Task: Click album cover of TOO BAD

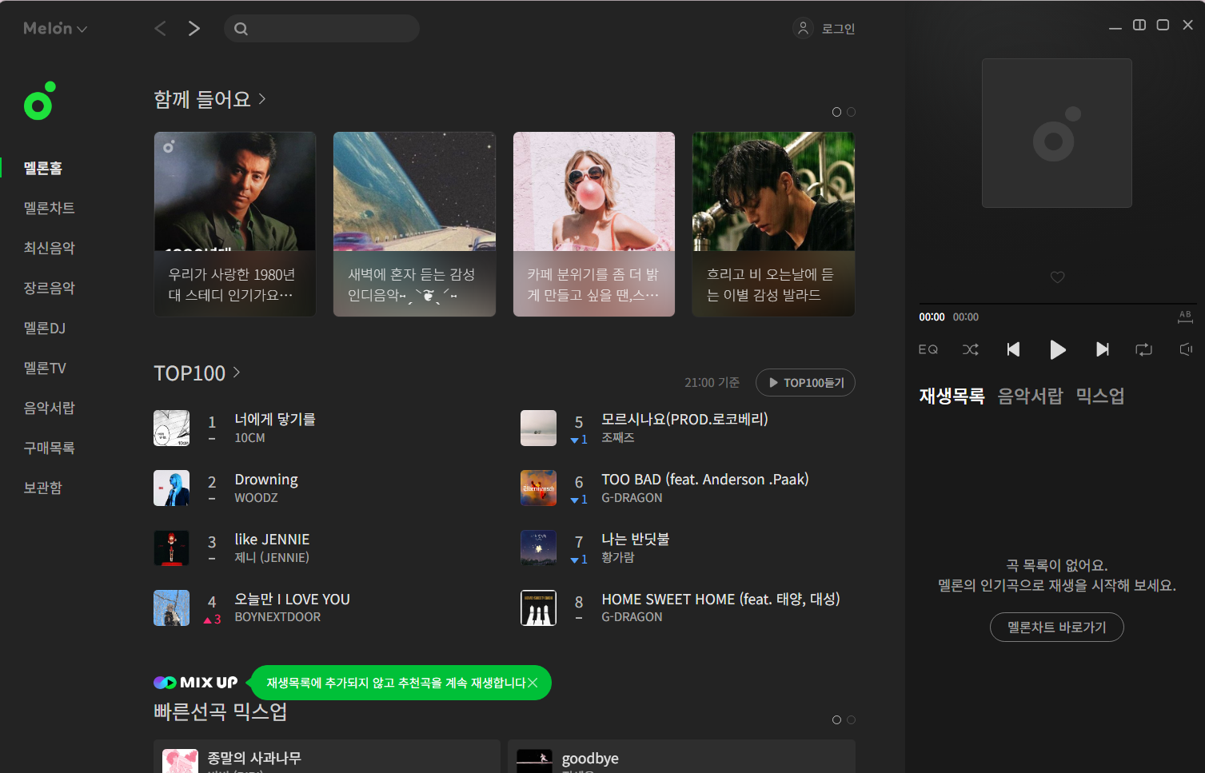Action: [x=538, y=488]
